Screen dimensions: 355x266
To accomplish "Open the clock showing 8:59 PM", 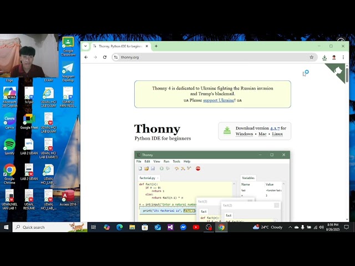I will pyautogui.click(x=333, y=227).
